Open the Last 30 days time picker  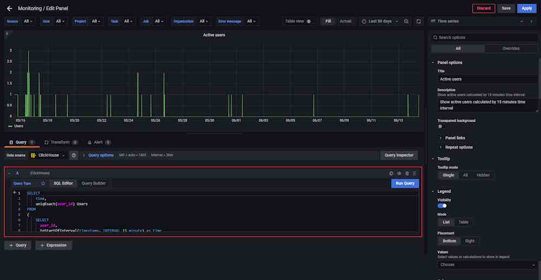(x=380, y=21)
